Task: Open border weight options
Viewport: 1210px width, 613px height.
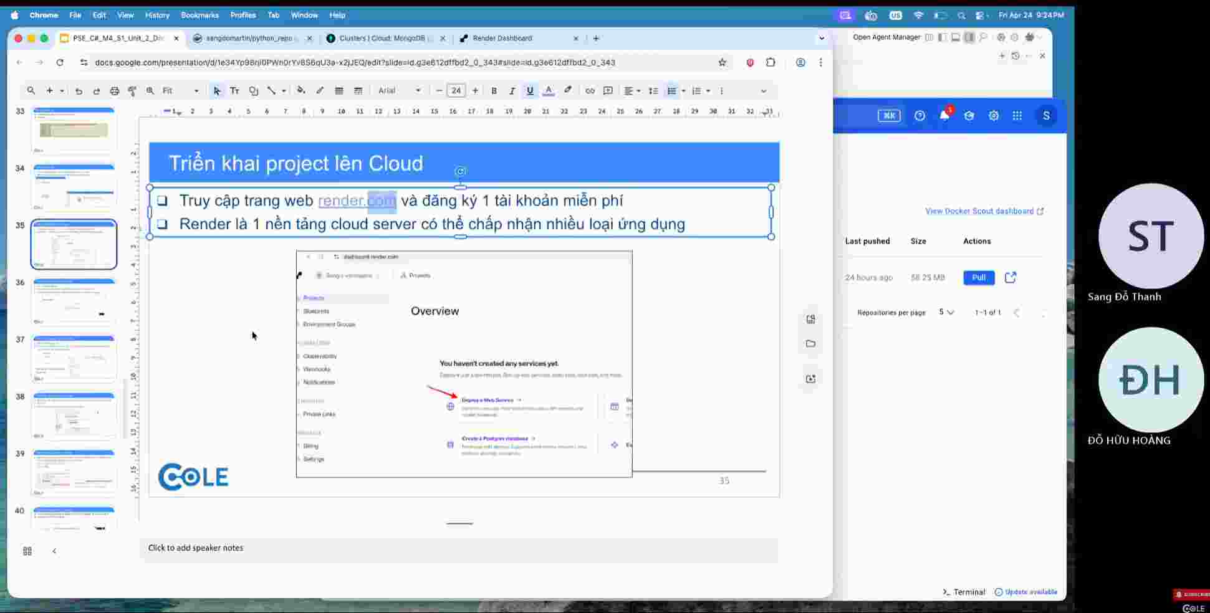Action: tap(339, 91)
